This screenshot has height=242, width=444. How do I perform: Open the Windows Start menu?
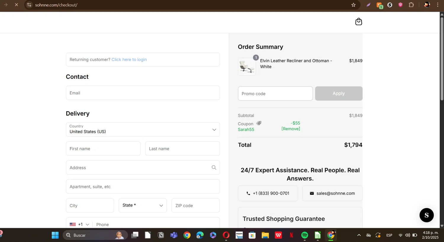(55, 235)
